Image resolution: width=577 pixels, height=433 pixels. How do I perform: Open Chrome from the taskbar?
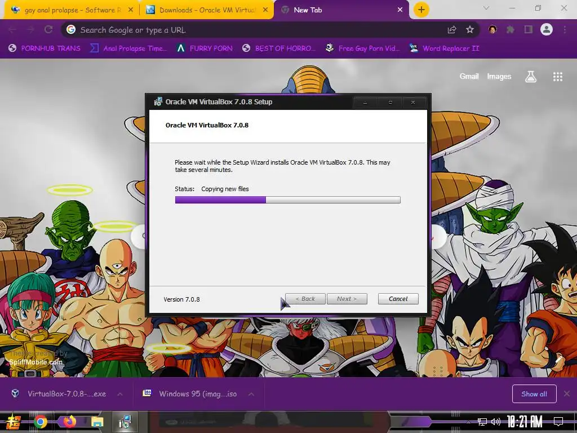coord(41,422)
